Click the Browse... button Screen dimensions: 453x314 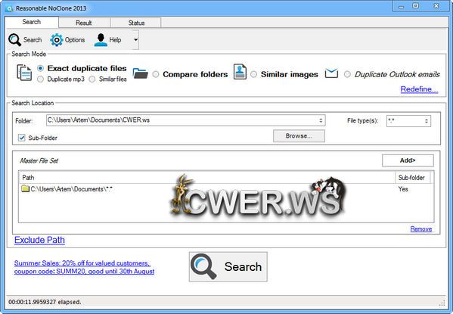pyautogui.click(x=299, y=136)
